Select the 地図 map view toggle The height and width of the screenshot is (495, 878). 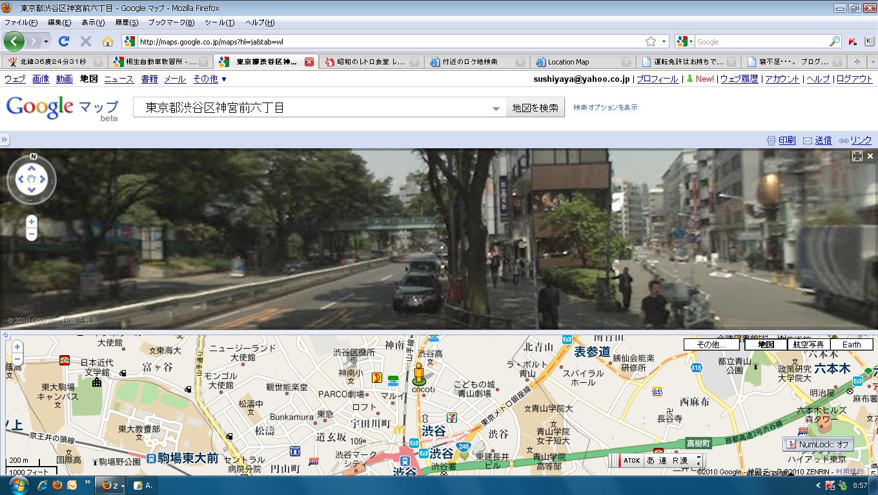766,344
